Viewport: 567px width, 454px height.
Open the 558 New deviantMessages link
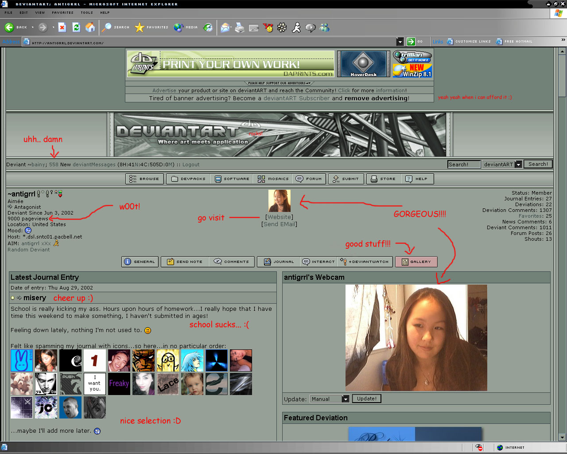(x=82, y=164)
